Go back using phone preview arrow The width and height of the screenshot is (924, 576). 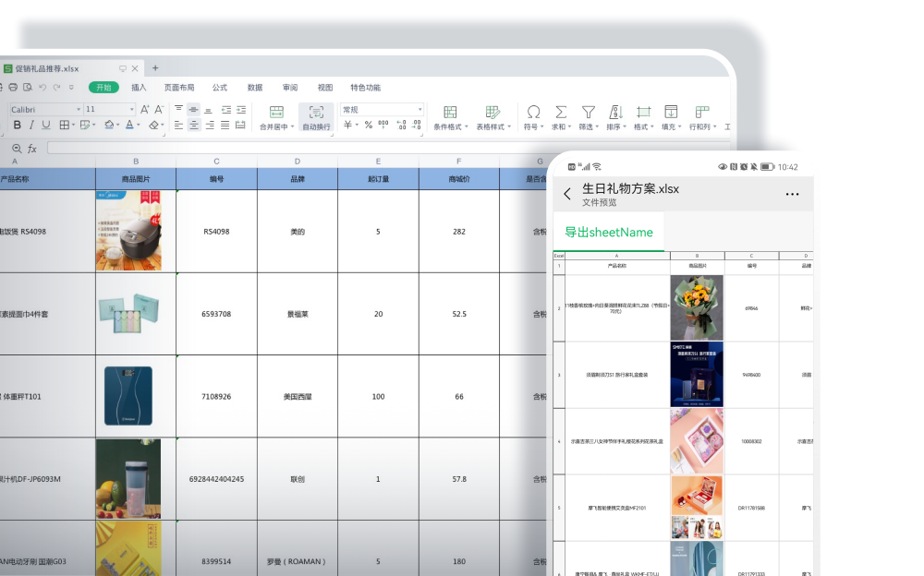pos(567,194)
